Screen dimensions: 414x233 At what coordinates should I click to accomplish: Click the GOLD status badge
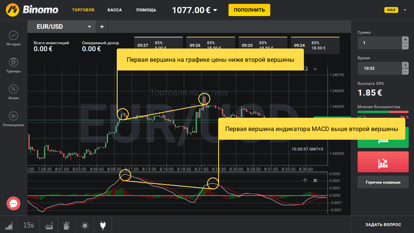click(391, 10)
